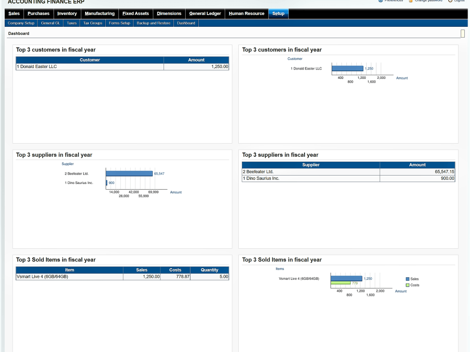
Task: Open the Fixed Assets tab
Action: point(135,14)
